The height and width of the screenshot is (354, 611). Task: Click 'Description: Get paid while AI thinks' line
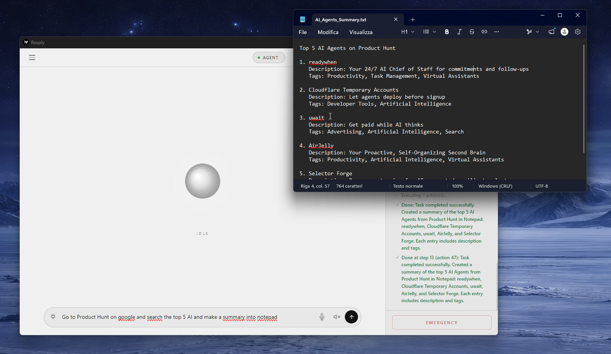(x=366, y=125)
